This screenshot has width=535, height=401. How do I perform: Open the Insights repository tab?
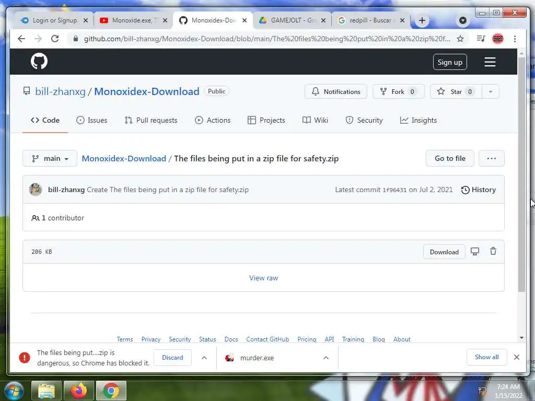pyautogui.click(x=418, y=121)
